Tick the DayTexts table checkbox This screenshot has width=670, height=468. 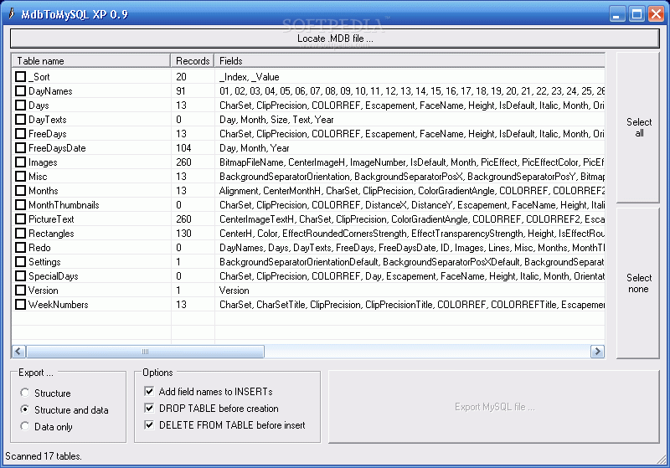[20, 120]
